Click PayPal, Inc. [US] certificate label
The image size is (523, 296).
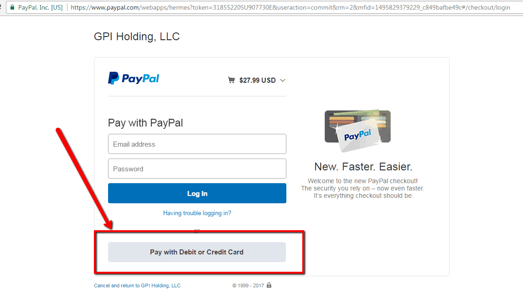[x=41, y=7]
